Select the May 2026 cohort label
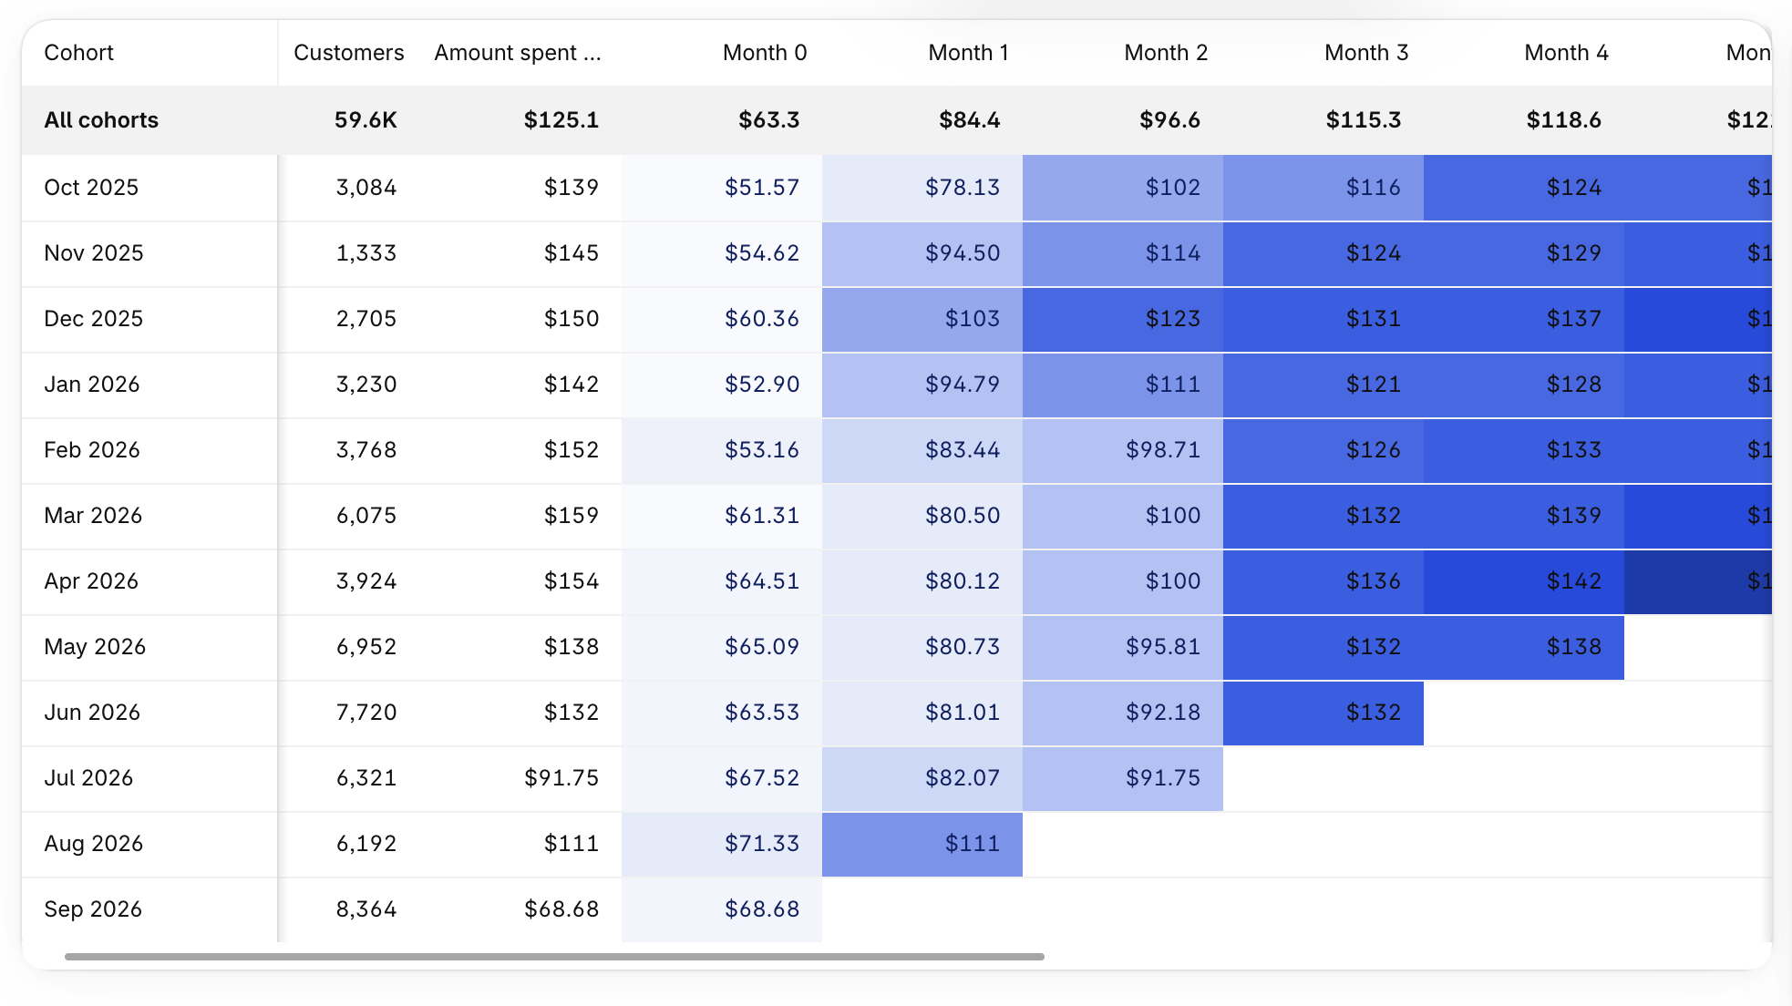 [x=95, y=647]
